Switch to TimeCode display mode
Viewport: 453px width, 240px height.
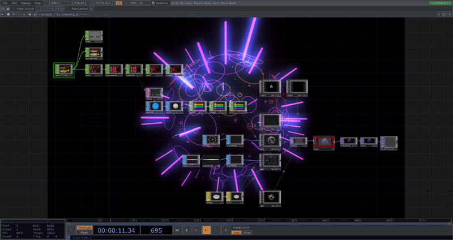click(x=84, y=228)
